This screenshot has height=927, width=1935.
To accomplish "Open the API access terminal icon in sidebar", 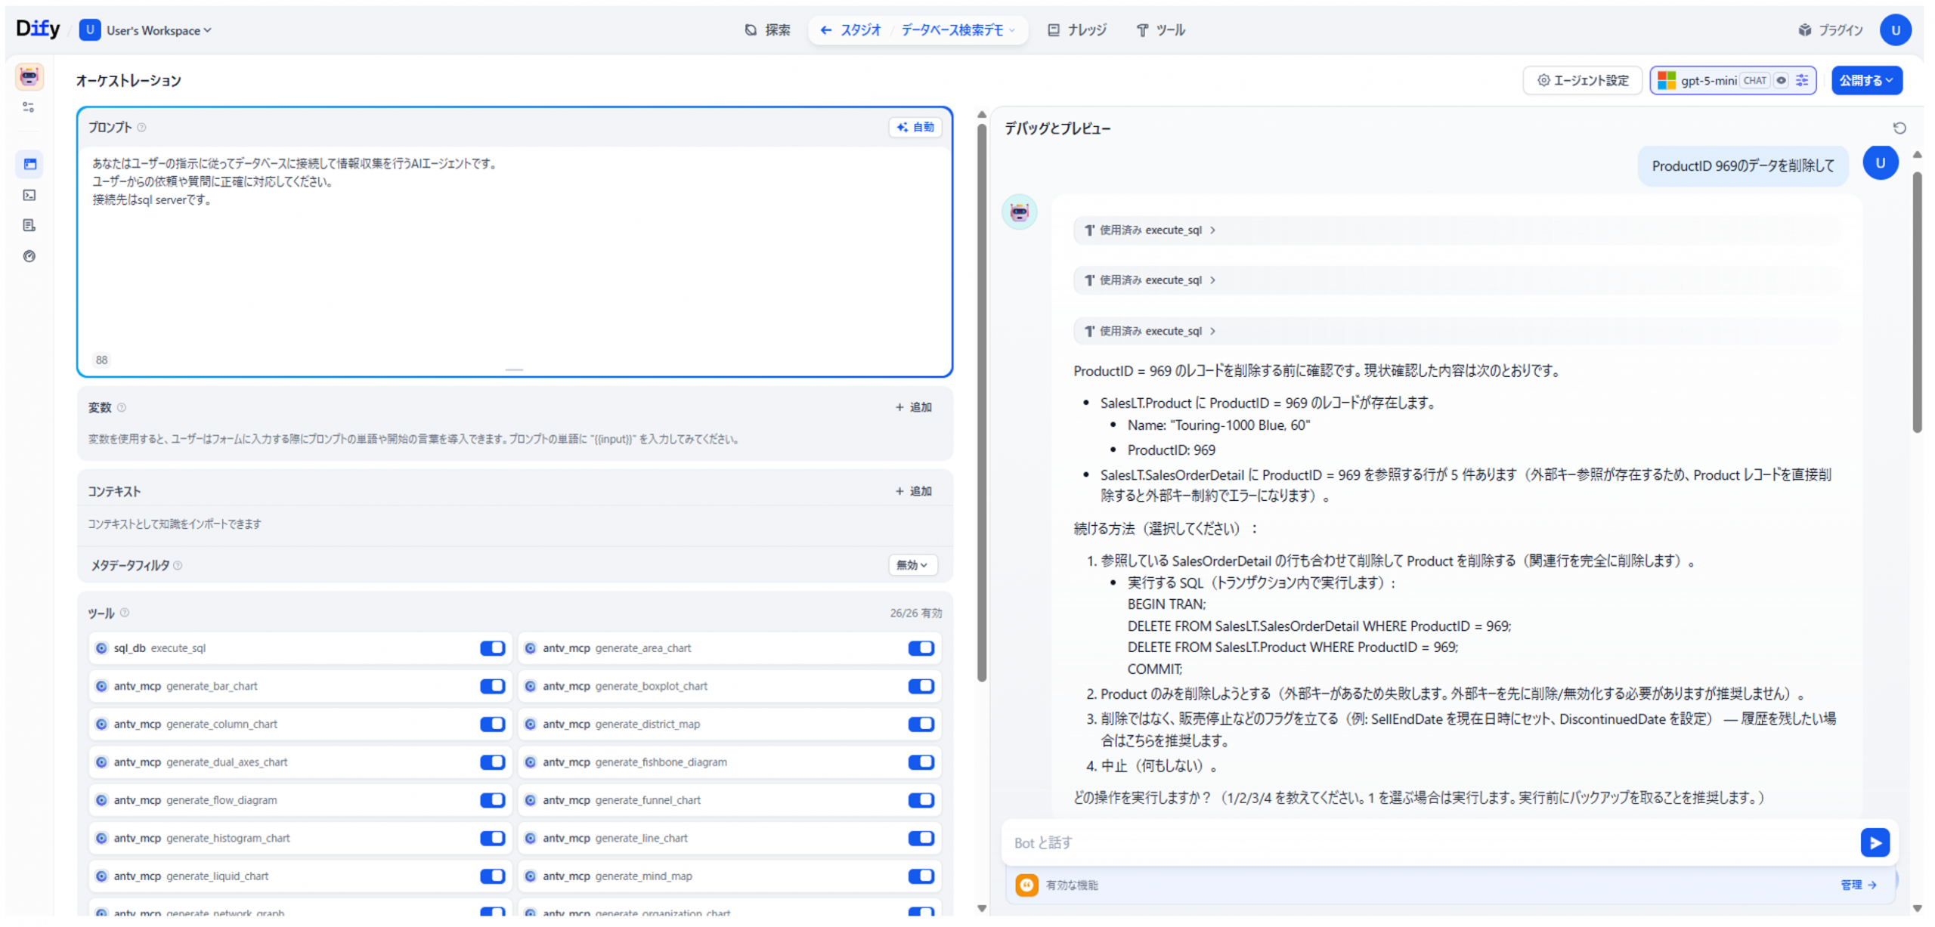I will click(x=29, y=195).
